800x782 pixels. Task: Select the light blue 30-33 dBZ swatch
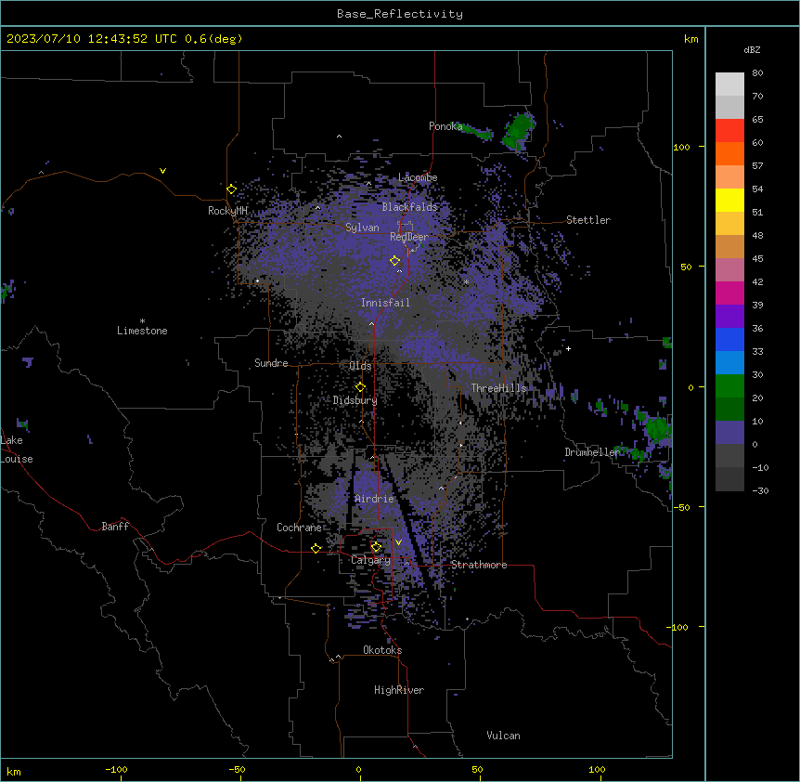coord(729,362)
